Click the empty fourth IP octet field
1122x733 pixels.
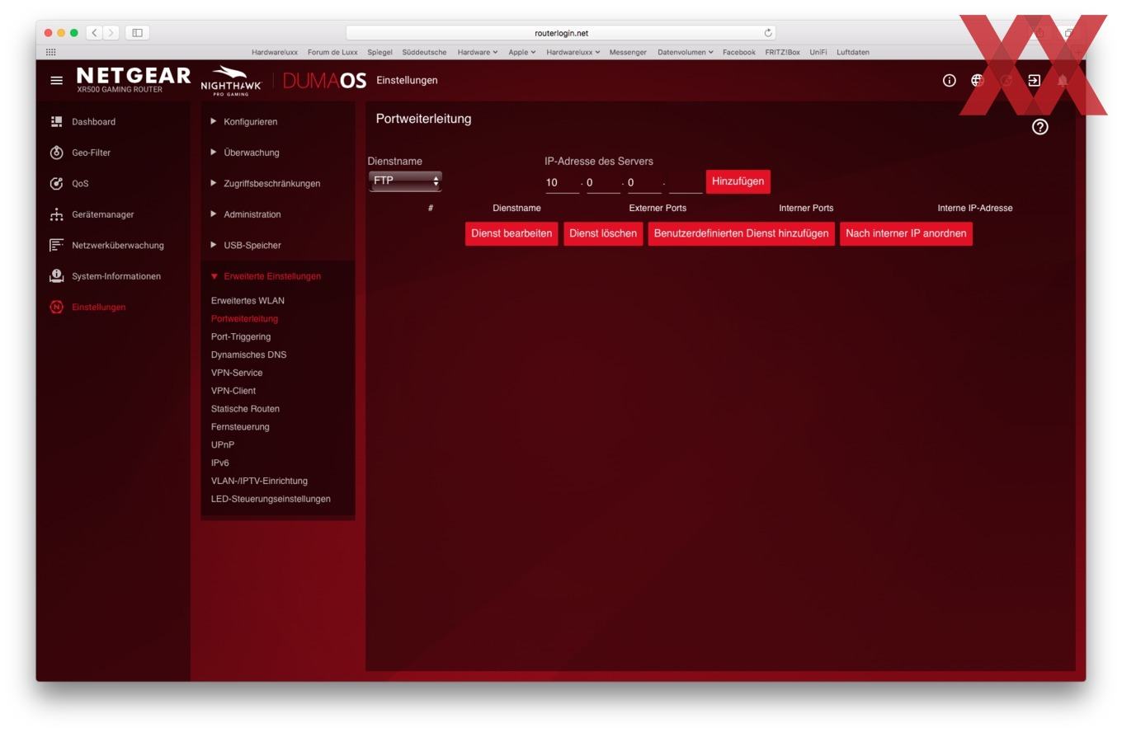pyautogui.click(x=686, y=183)
